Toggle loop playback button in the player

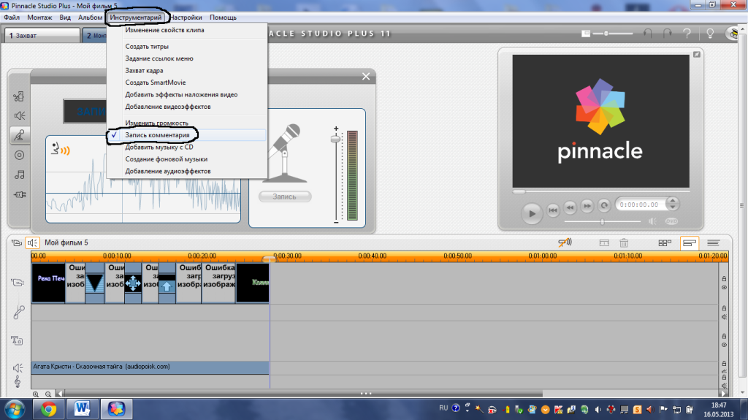[x=604, y=206]
